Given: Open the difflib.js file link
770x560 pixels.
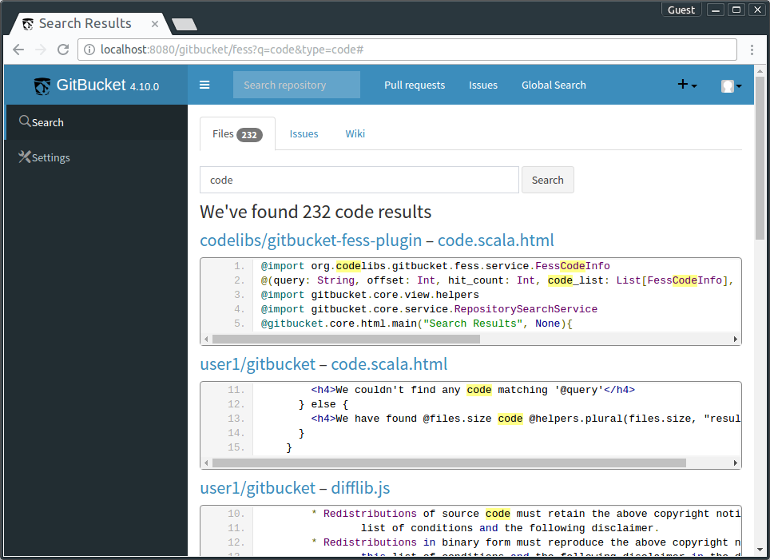Looking at the screenshot, I should coord(360,488).
